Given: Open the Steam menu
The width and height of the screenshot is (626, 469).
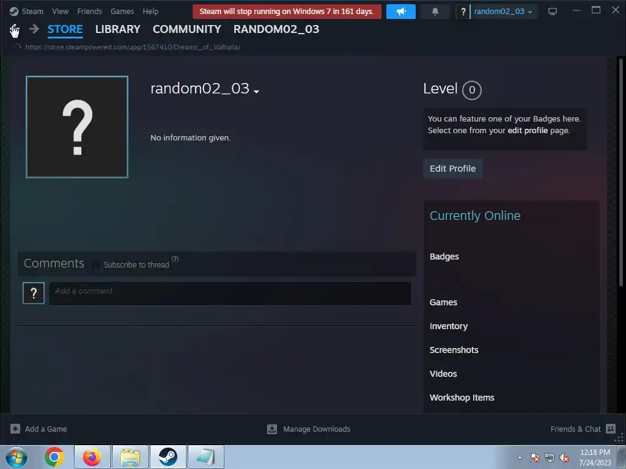Looking at the screenshot, I should [32, 11].
